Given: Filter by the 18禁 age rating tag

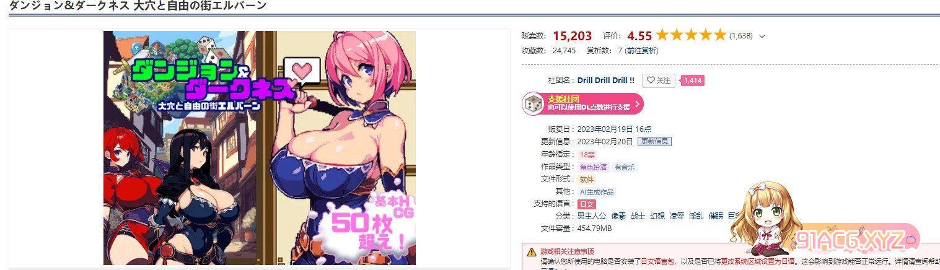Looking at the screenshot, I should coord(587,154).
